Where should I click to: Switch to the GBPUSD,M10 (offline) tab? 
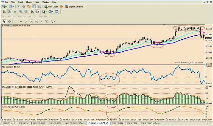(75, 123)
